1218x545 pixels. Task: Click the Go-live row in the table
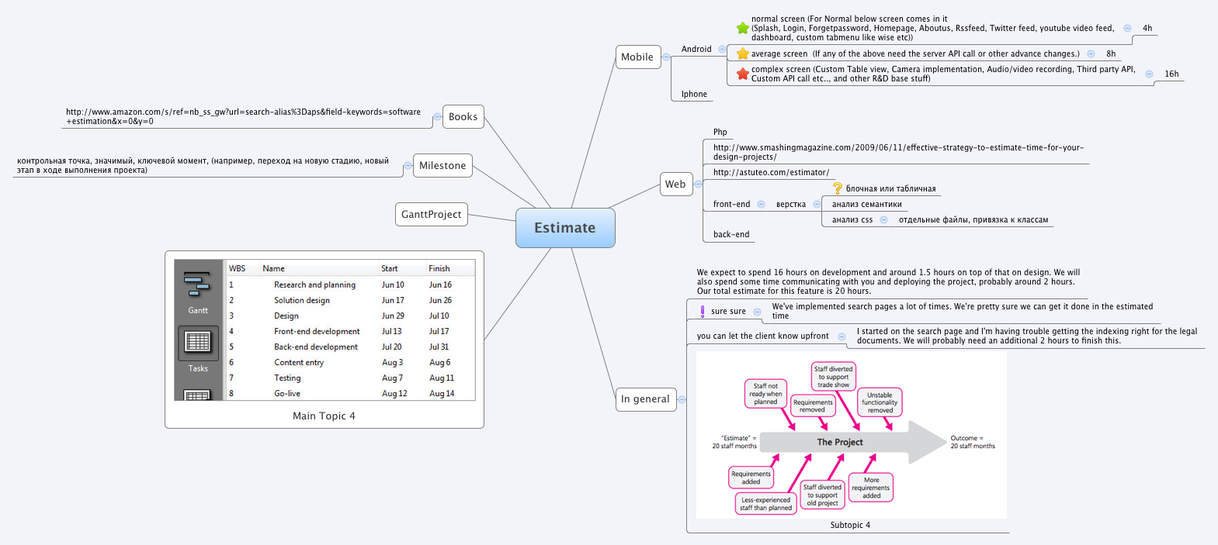[351, 393]
